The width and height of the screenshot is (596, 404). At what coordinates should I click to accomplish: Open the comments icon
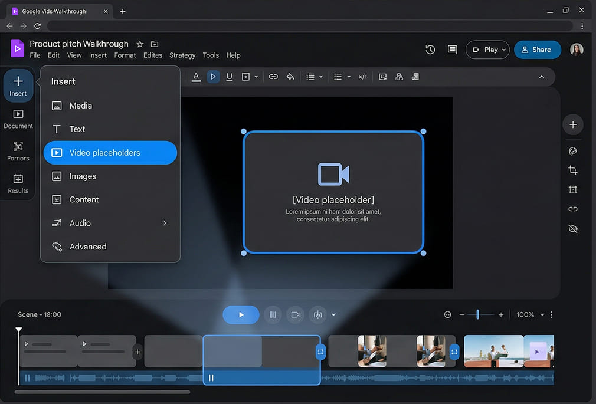click(x=452, y=50)
